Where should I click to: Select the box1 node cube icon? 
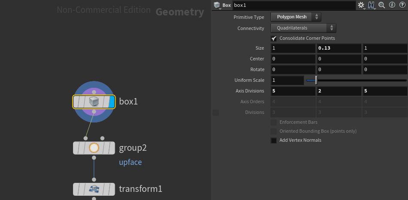[94, 101]
